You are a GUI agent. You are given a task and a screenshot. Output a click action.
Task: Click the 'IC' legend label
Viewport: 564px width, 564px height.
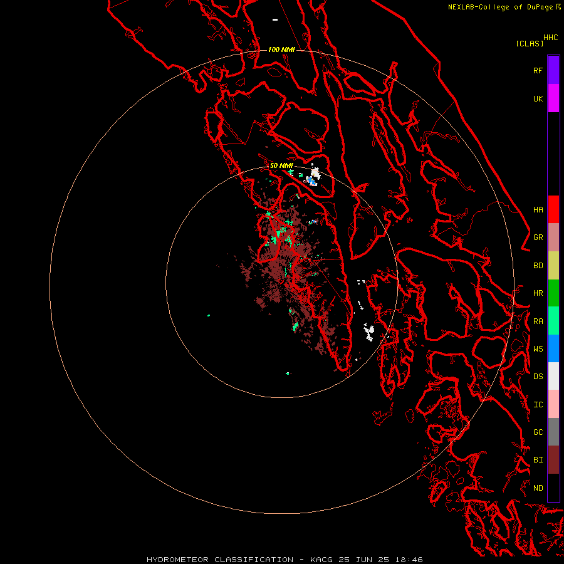(x=538, y=405)
